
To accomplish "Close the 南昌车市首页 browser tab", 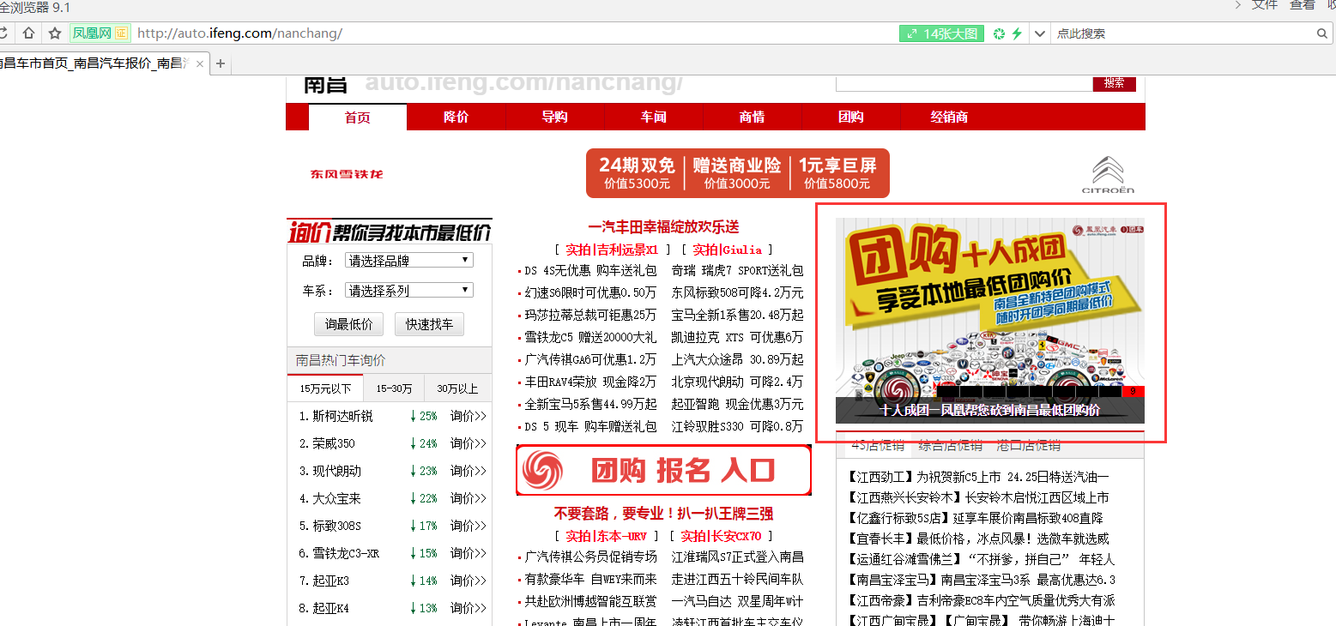I will click(x=200, y=63).
